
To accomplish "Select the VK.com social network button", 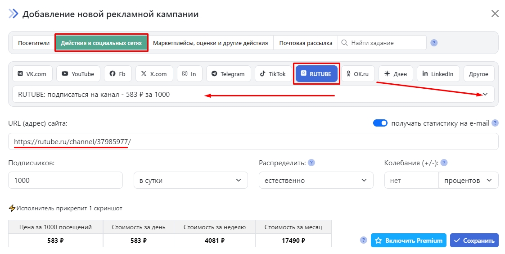I will [32, 74].
